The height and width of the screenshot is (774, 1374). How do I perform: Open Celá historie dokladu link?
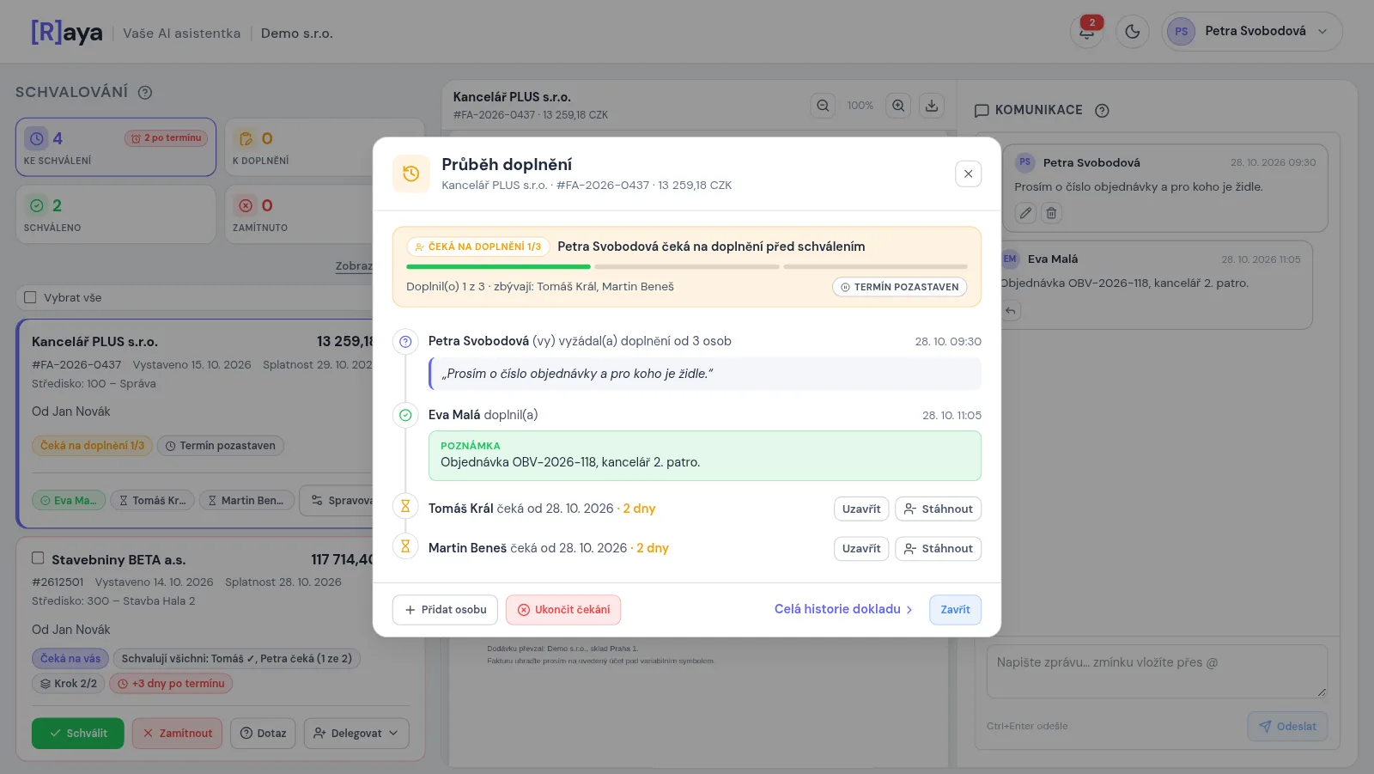[x=843, y=609]
